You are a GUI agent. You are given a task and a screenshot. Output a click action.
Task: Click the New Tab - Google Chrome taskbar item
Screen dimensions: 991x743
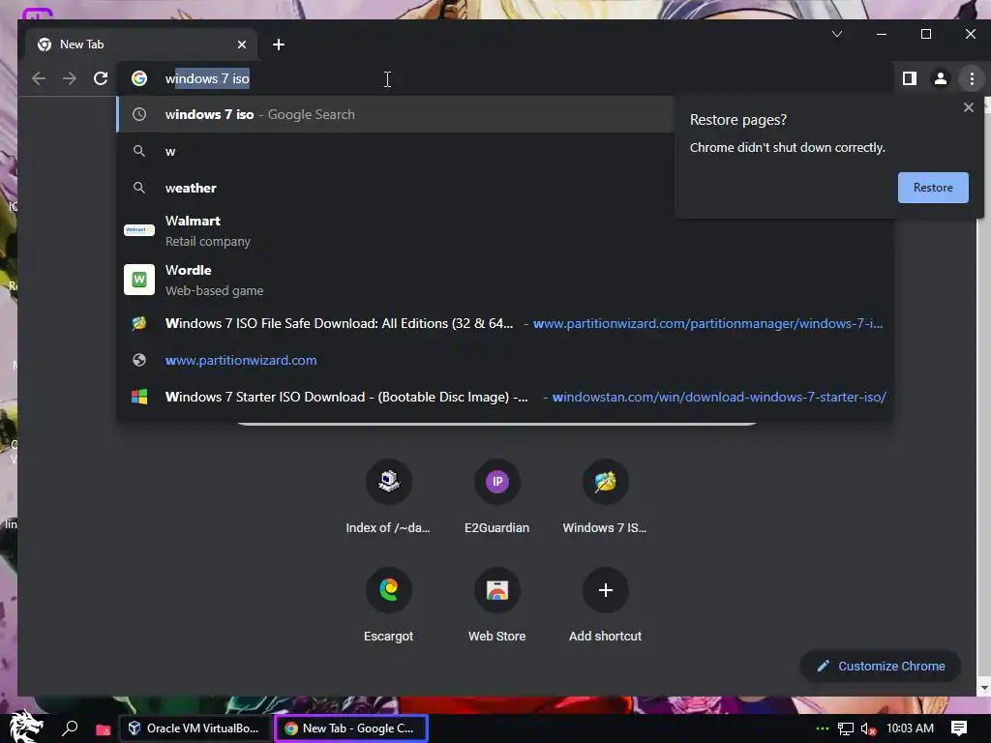(350, 728)
